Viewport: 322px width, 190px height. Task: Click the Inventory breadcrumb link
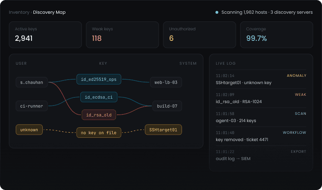[19, 13]
